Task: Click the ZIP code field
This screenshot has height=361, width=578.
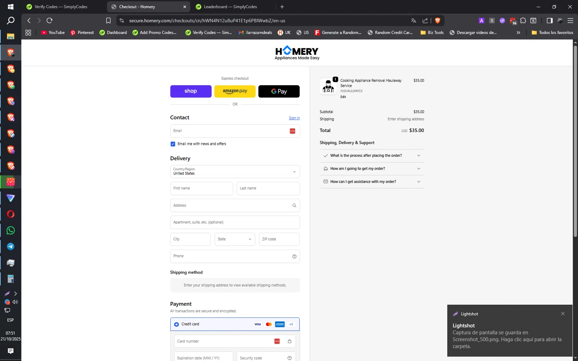Action: [x=279, y=239]
